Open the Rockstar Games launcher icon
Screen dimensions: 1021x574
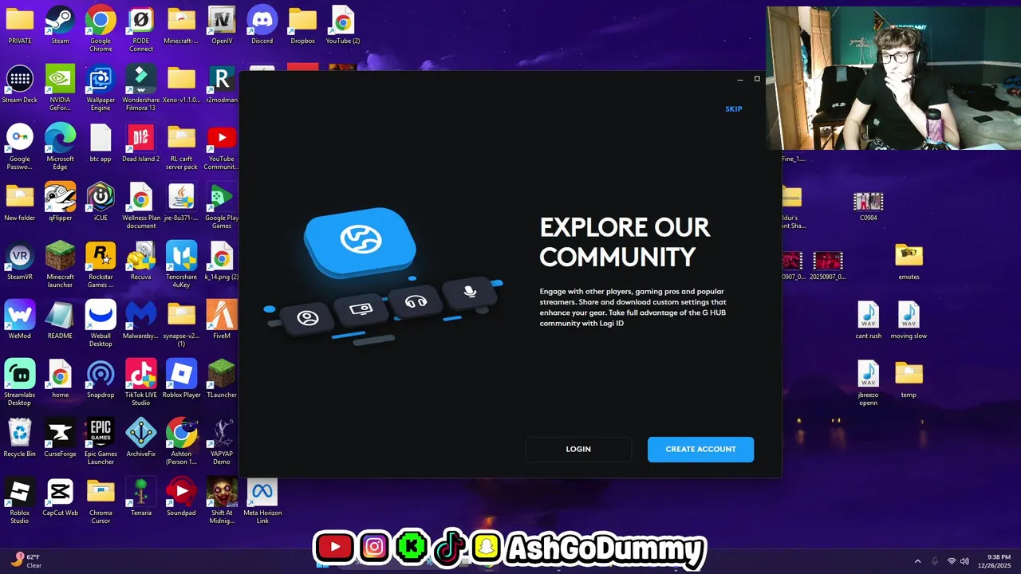point(101,264)
